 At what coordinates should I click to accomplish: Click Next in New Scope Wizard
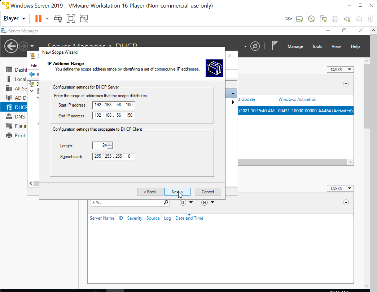[177, 192]
